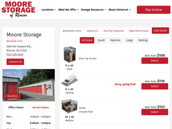Click the "Moore Storage" heading
Viewport: 172px width, 129px height.
click(24, 35)
